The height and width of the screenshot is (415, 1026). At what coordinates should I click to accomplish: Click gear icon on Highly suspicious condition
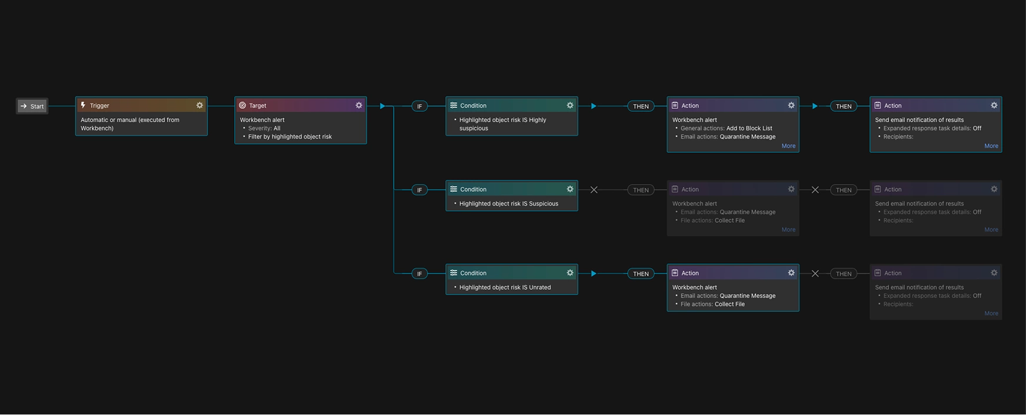click(x=569, y=105)
